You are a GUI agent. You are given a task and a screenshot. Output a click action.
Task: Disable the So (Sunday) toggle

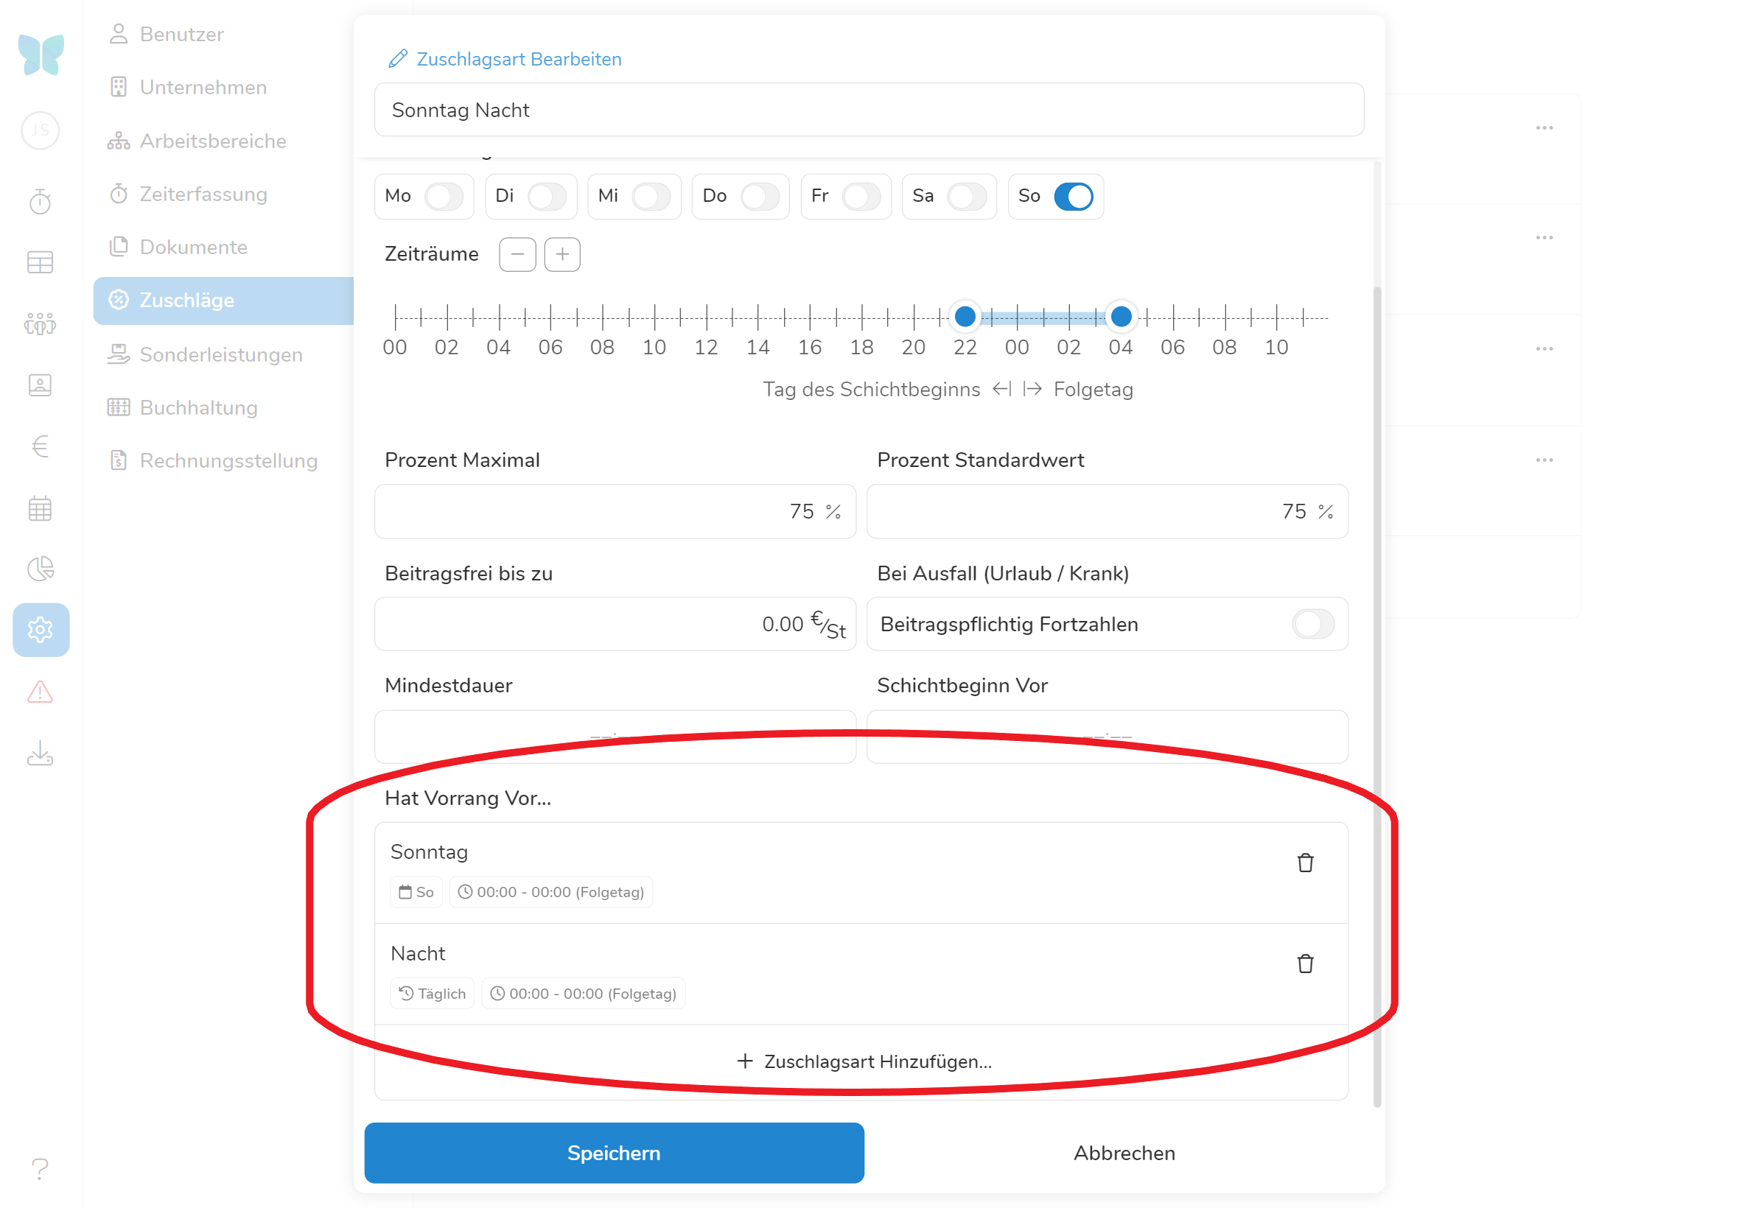[x=1072, y=196]
